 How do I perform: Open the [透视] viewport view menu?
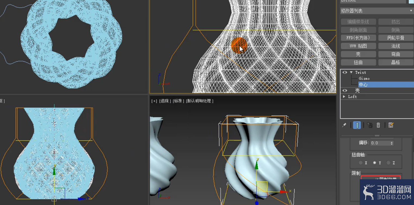click(165, 101)
